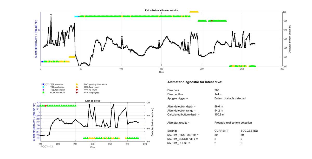Click the suggested $ALTIM_PULSE value 2
The width and height of the screenshot is (312, 159).
point(242,143)
